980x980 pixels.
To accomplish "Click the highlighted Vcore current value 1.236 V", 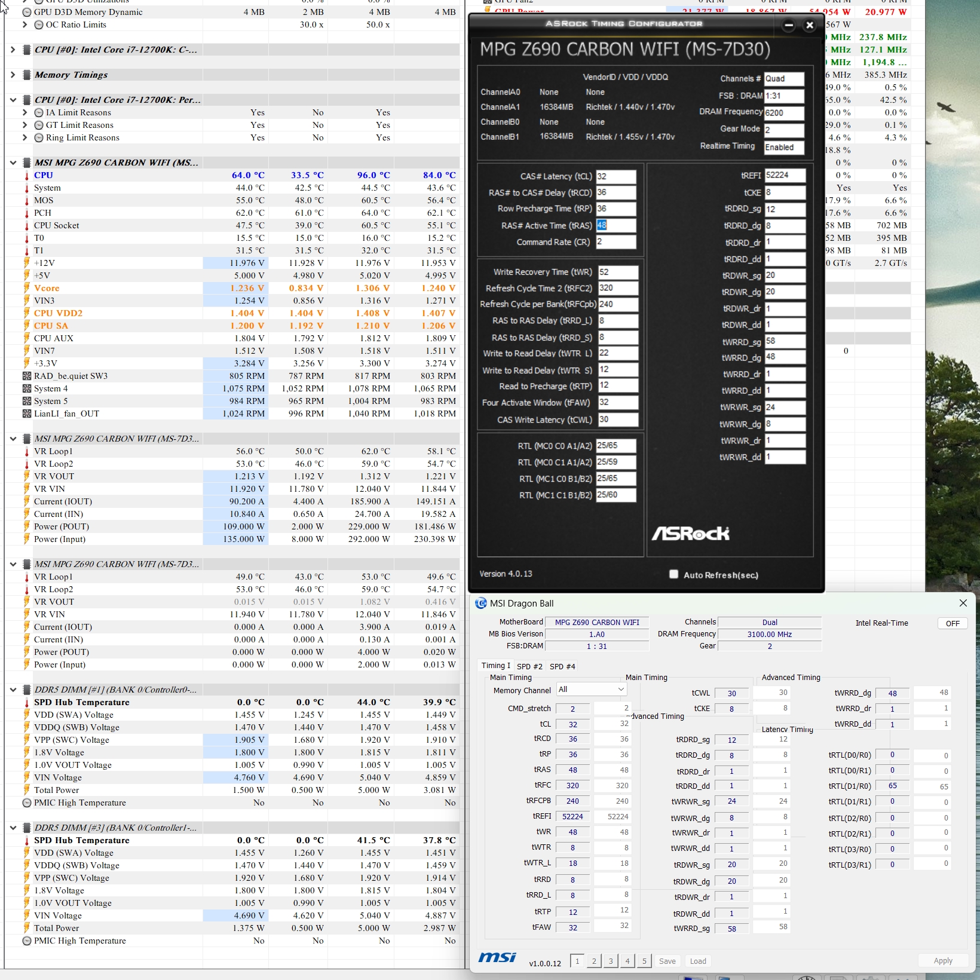I will (x=247, y=288).
